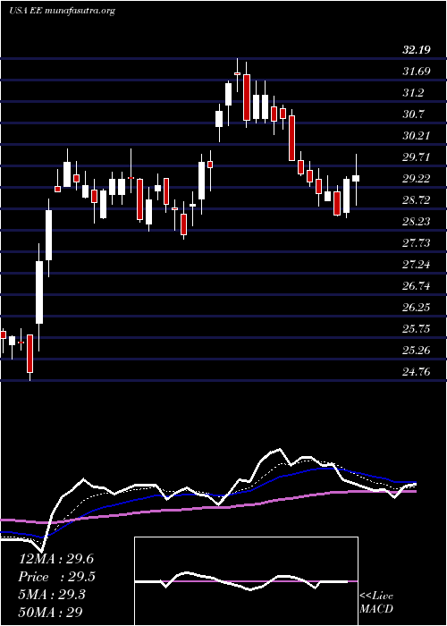Click the tall red candle spanning 30.7 to 29.71

pyautogui.click(x=292, y=138)
